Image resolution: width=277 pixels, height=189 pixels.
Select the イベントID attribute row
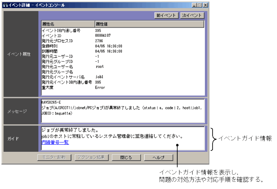pos(123,36)
